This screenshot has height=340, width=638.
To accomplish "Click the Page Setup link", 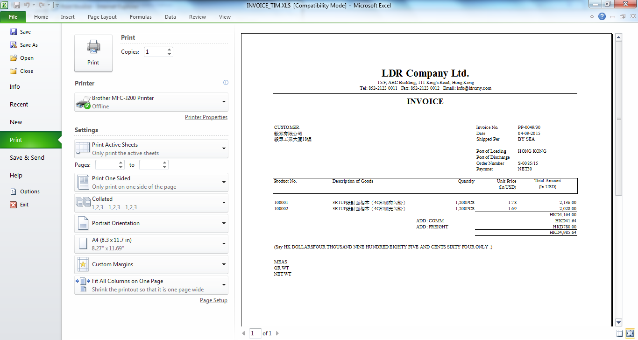I will pyautogui.click(x=213, y=300).
